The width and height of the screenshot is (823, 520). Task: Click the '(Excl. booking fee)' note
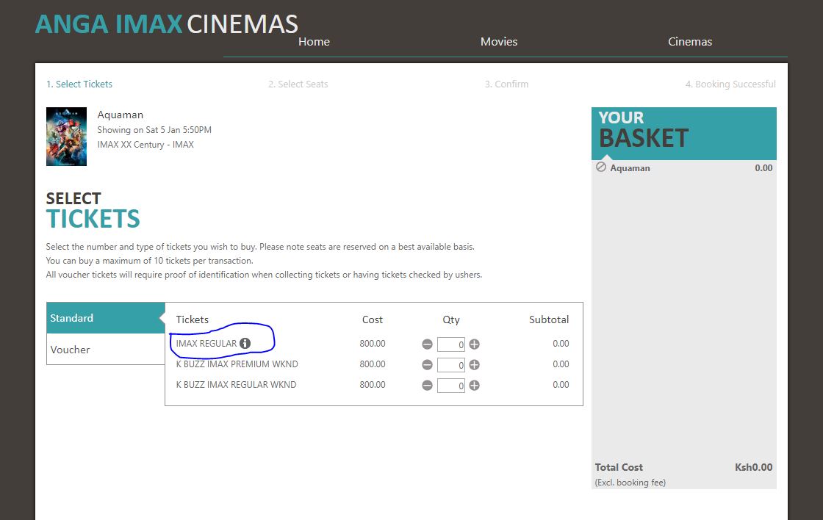point(630,483)
